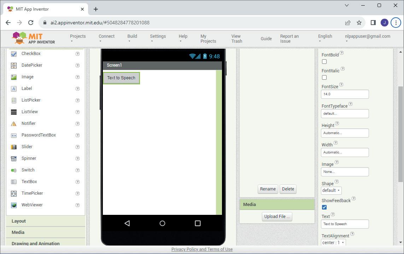Open the English language dropdown
Screen dimensions: 404x254
(325, 38)
